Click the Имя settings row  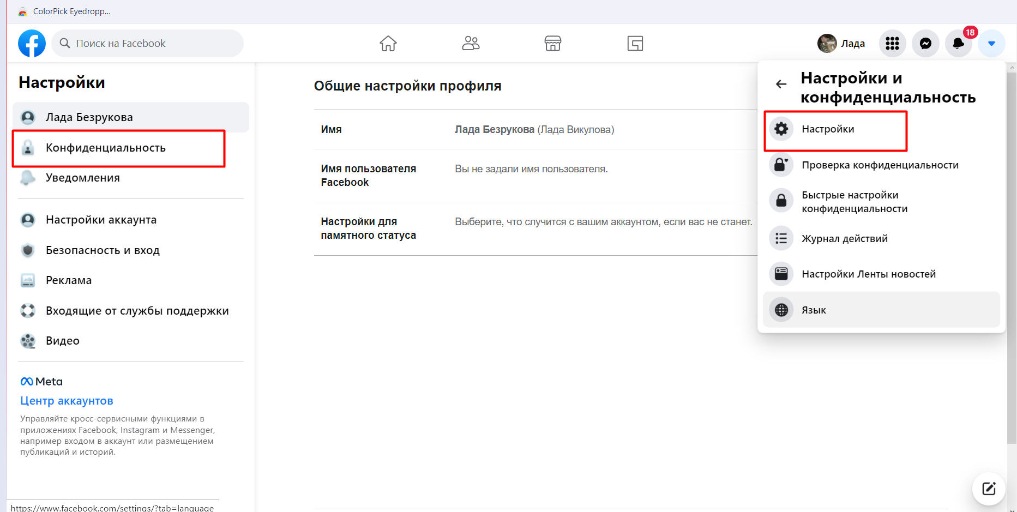pyautogui.click(x=535, y=130)
